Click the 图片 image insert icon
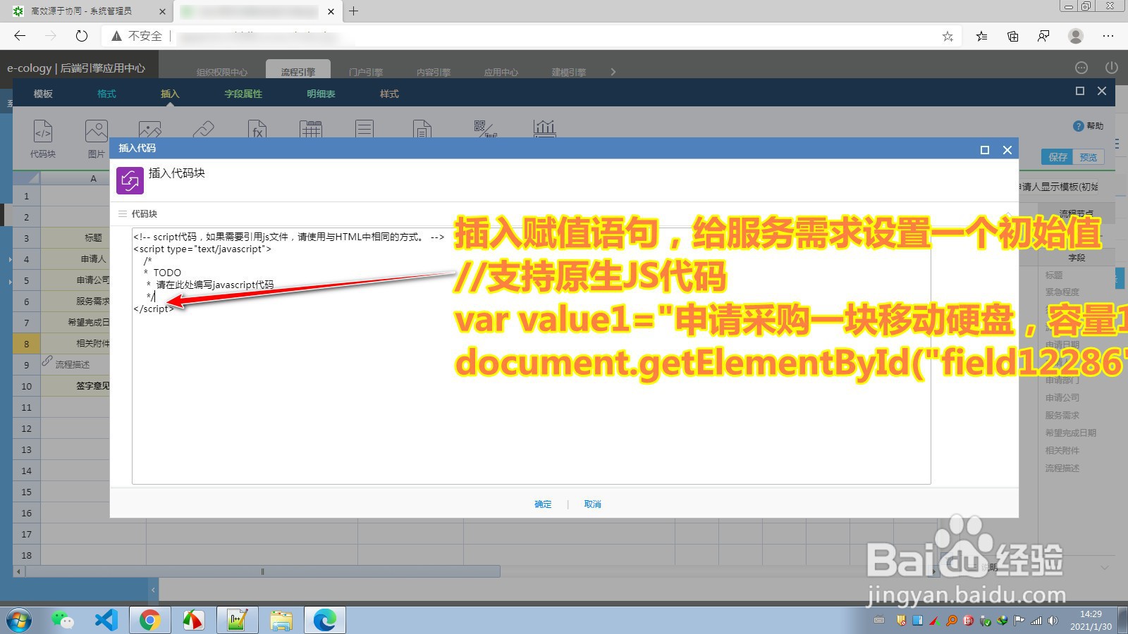1128x634 pixels. point(97,132)
